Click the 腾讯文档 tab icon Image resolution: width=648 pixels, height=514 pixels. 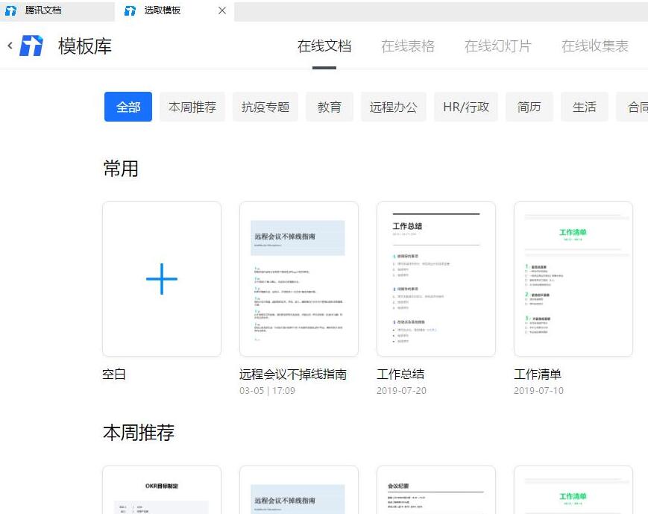10,11
